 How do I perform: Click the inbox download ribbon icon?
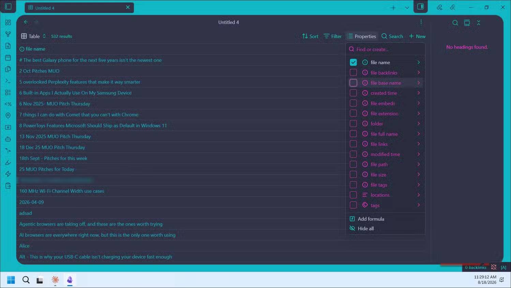[8, 127]
